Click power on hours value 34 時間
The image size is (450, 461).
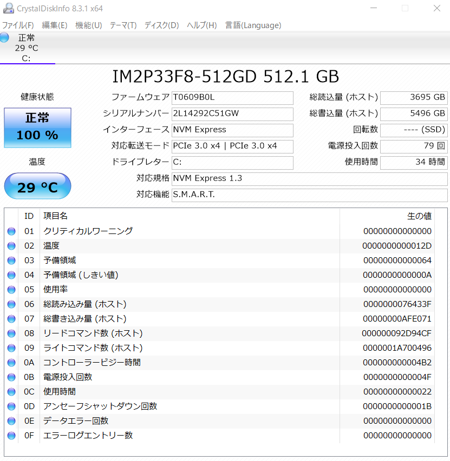pos(414,162)
